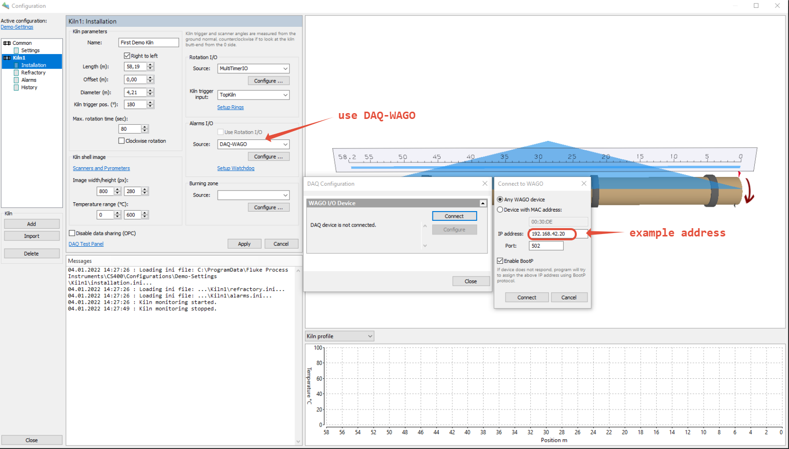789x449 pixels.
Task: Toggle Disable data sharing (OPC) checkbox
Action: point(72,233)
